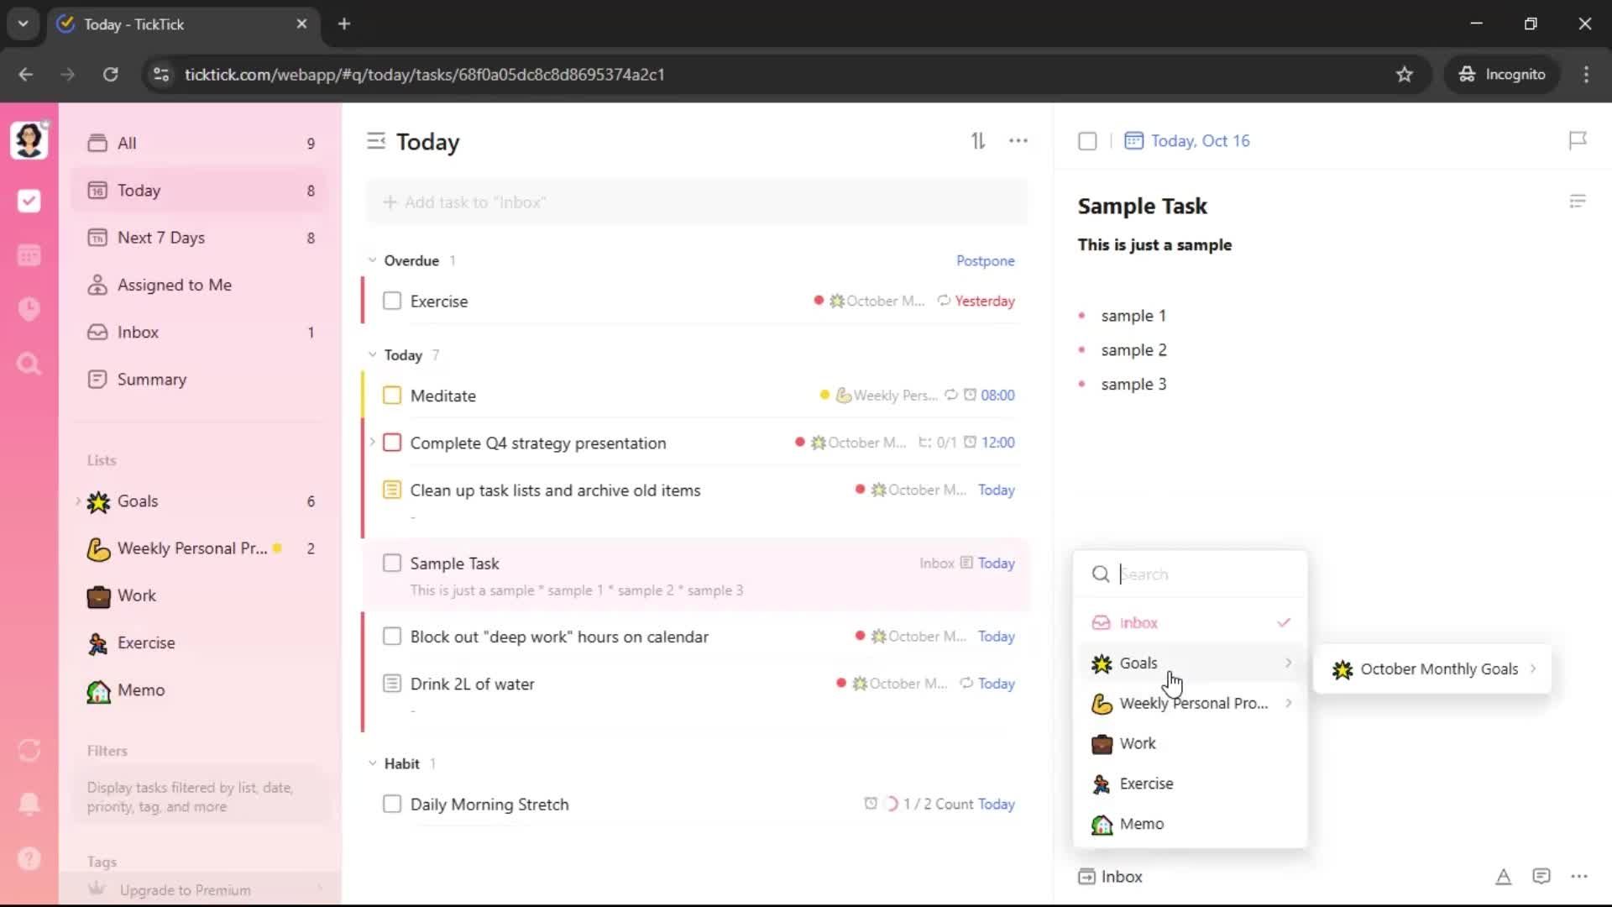Open the Today, Oct 16 date picker
1612x907 pixels.
click(x=1199, y=141)
